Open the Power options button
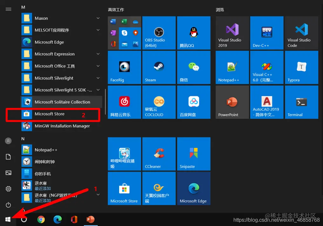The height and width of the screenshot is (226, 323). (8, 205)
